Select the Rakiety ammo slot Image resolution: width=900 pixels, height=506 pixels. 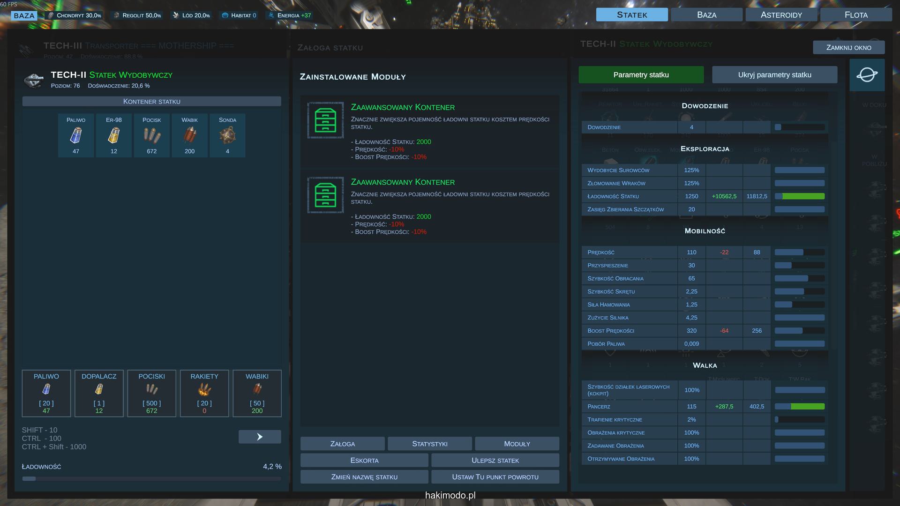click(204, 393)
